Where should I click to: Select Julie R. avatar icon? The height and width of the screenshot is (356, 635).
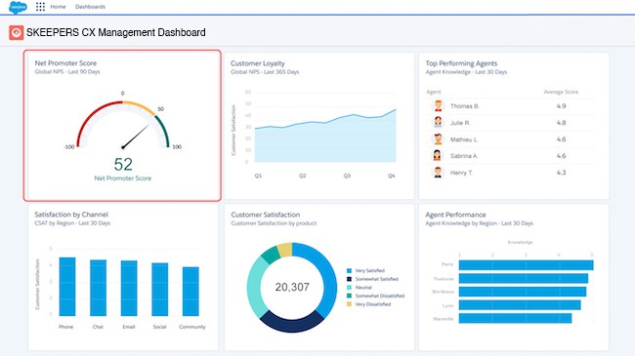(x=438, y=123)
